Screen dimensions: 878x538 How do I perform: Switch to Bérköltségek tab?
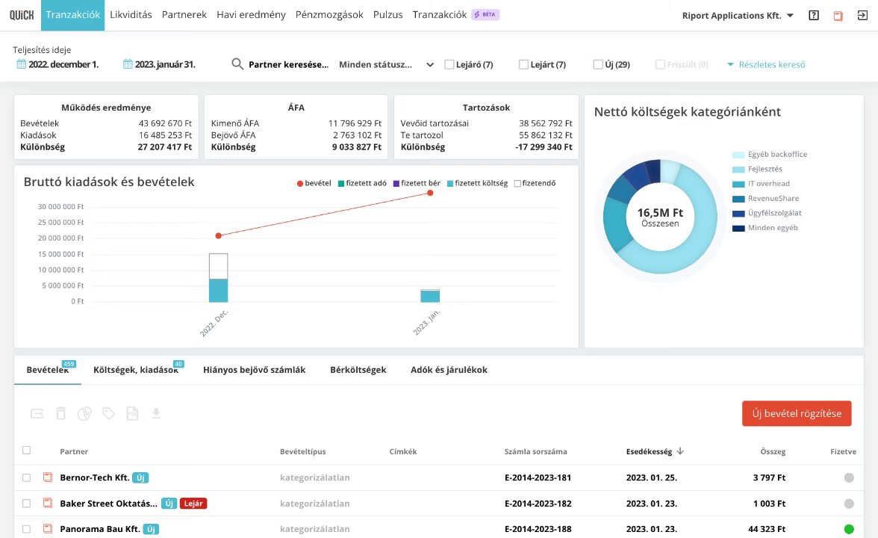[x=358, y=370]
